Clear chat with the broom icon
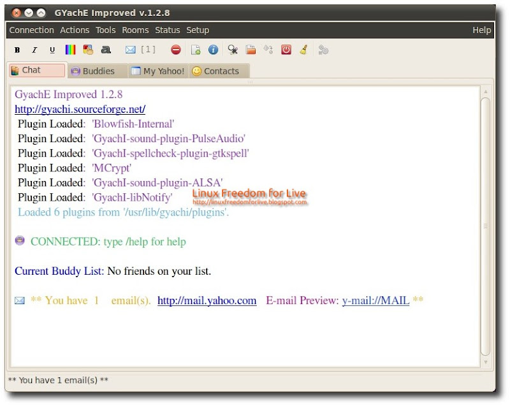The image size is (510, 406). click(304, 50)
